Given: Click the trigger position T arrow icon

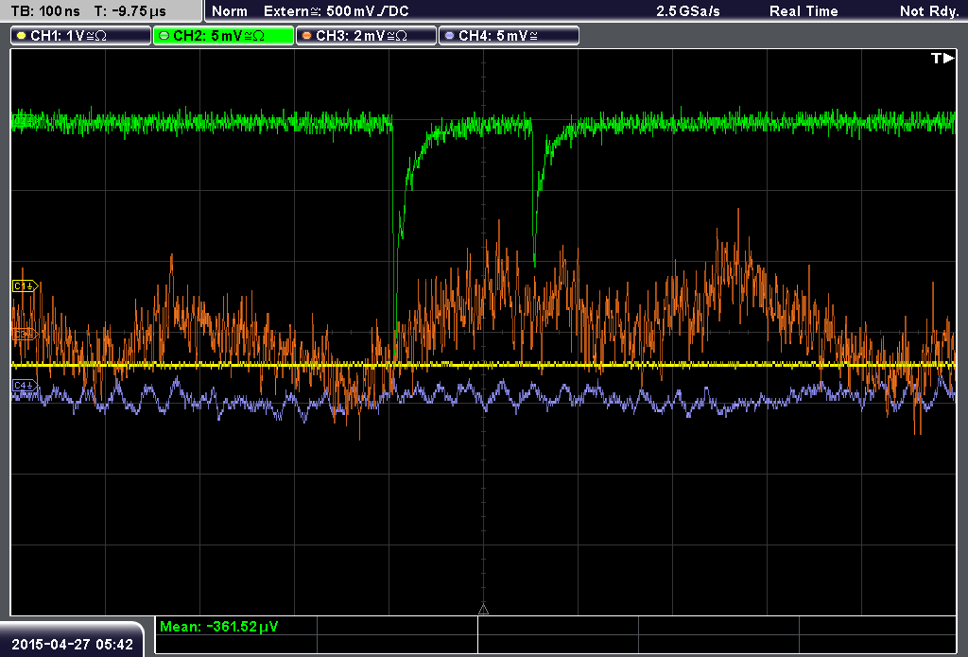Looking at the screenshot, I should click(942, 58).
